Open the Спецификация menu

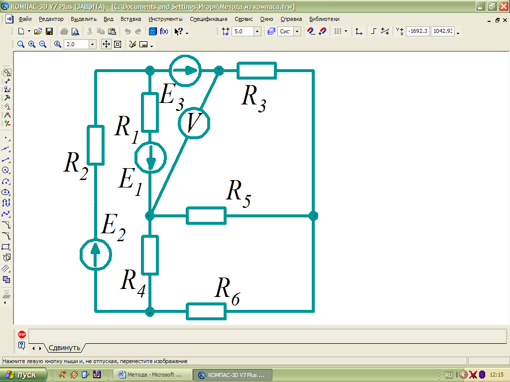click(209, 19)
